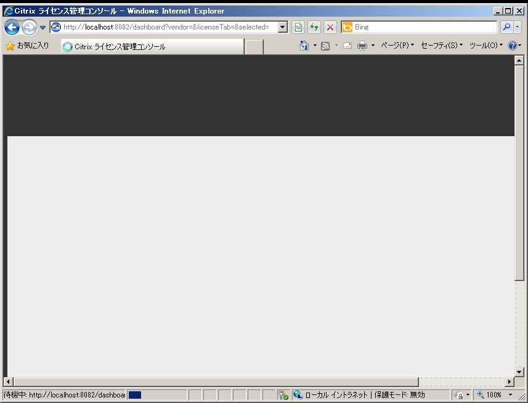Click the Forward navigation arrow

29,27
